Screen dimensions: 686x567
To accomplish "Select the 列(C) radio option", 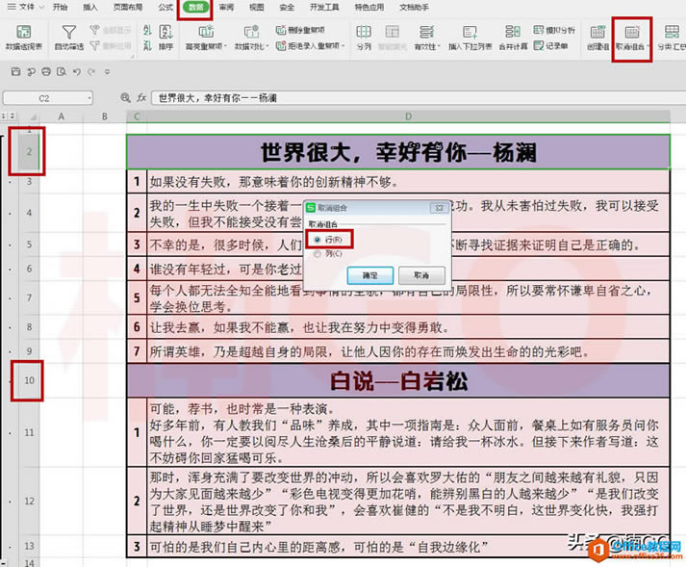I will [329, 254].
